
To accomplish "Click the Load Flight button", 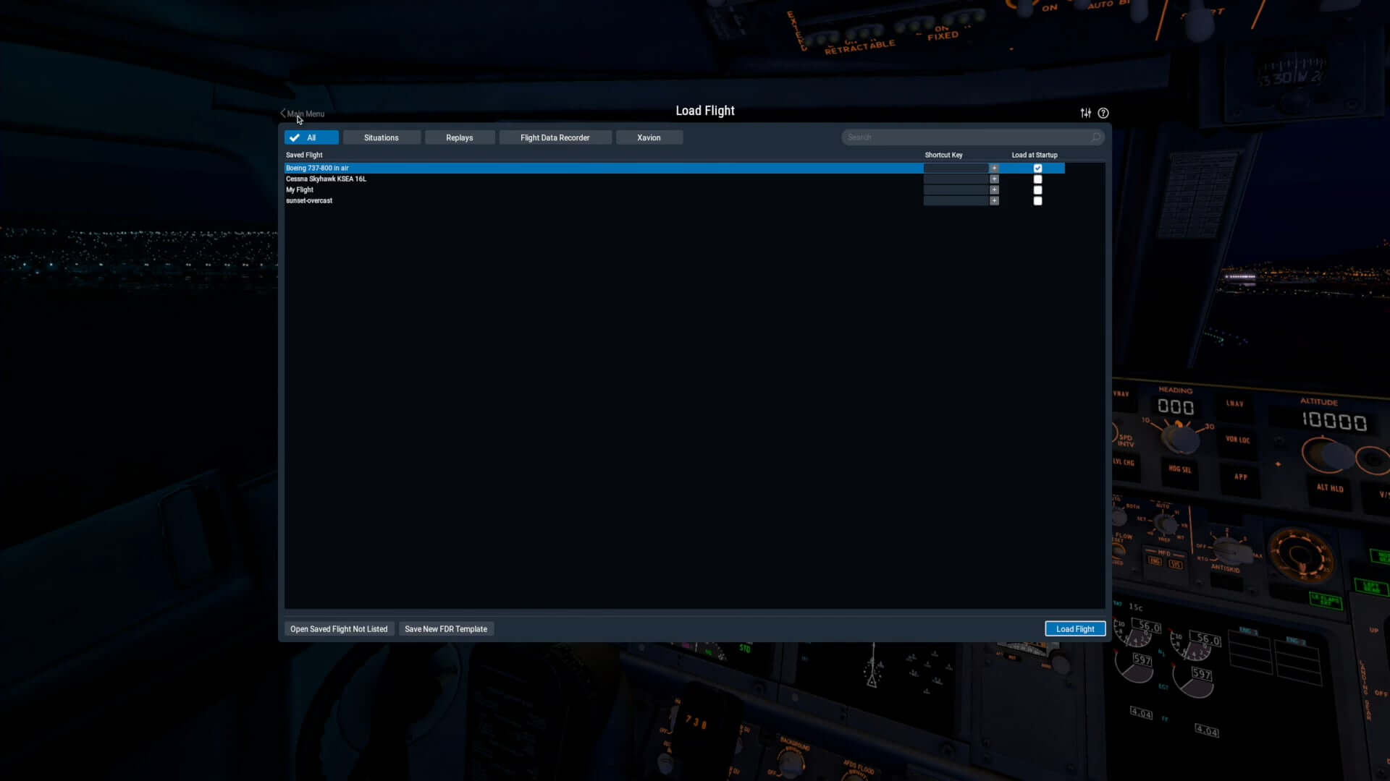I will [x=1074, y=628].
